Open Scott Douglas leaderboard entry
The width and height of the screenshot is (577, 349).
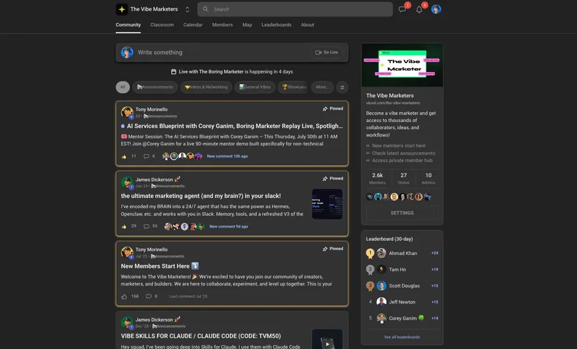[402, 285]
